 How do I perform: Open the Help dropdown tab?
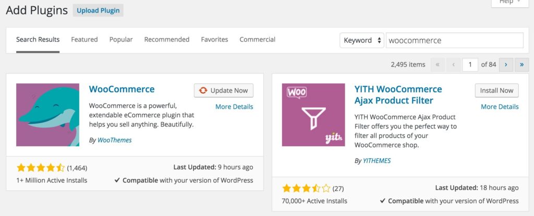tap(509, 3)
